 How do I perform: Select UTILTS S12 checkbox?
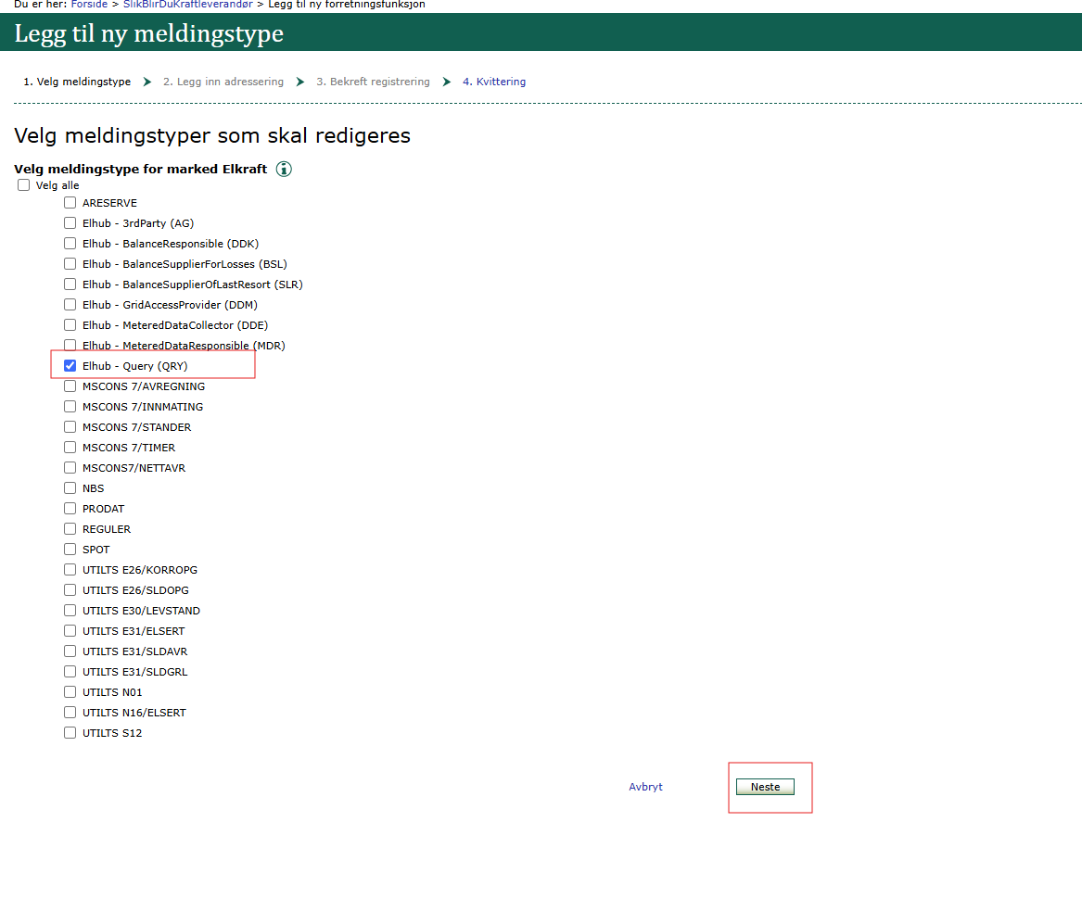(x=70, y=732)
